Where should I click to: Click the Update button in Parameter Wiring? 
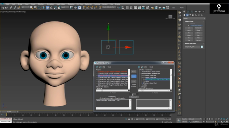pyautogui.click(x=134, y=94)
